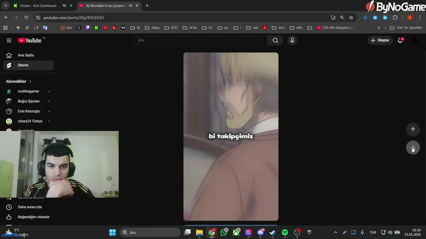Open the italya bookmarks folder
Screen dimensions: 426x239
[152, 28]
